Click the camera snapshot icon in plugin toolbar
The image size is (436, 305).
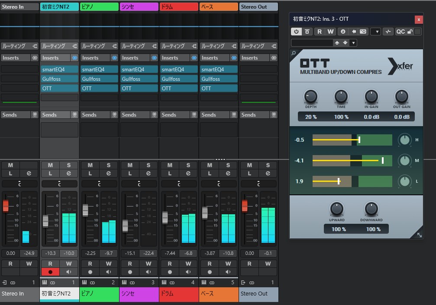point(363,32)
